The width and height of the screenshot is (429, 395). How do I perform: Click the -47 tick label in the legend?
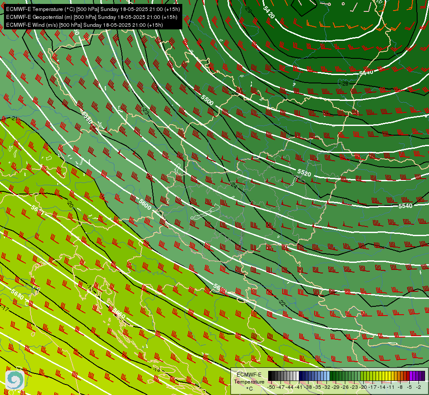[x=281, y=387]
